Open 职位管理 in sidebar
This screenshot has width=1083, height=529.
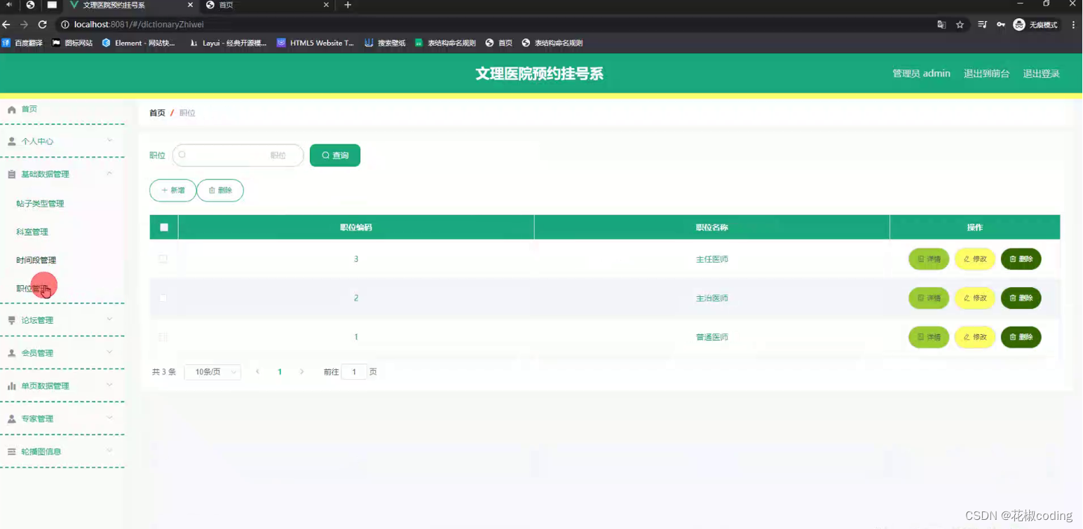(32, 289)
